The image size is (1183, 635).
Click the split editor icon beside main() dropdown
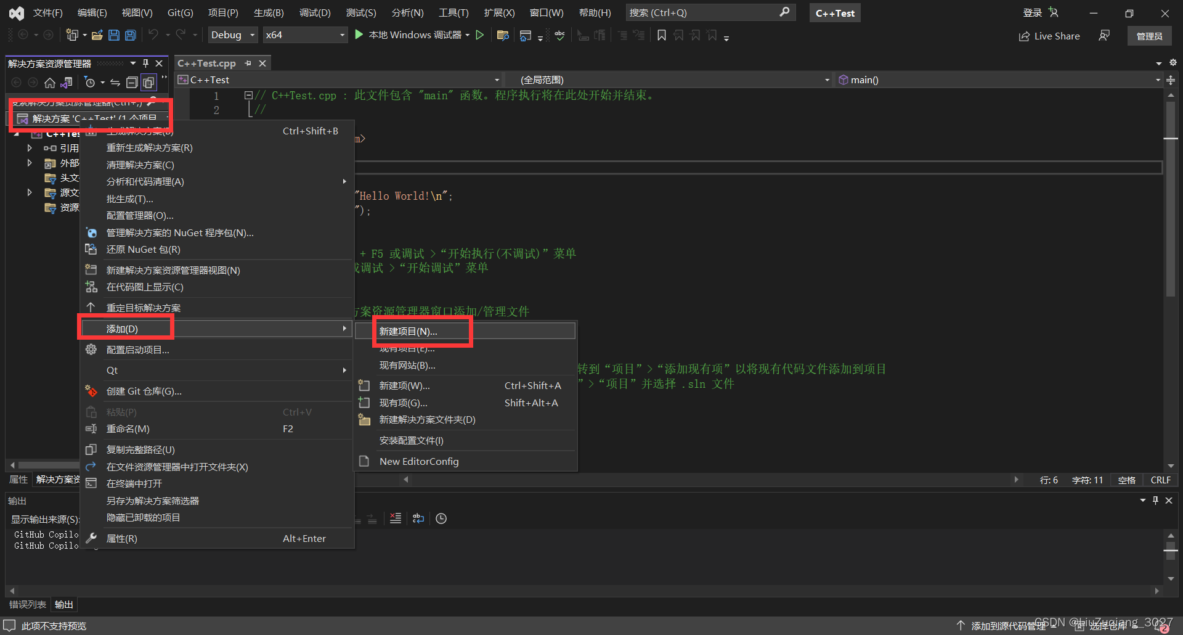click(1171, 80)
